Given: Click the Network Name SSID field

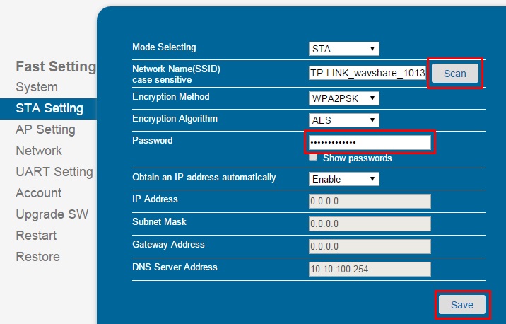Looking at the screenshot, I should coord(367,73).
